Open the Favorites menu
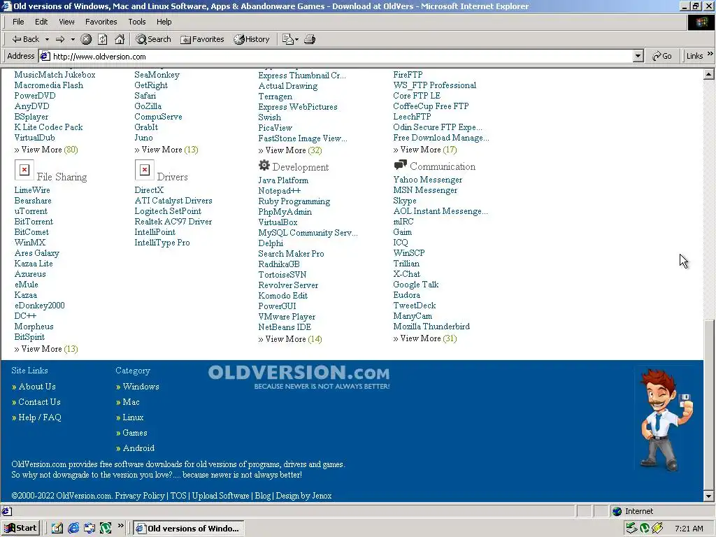This screenshot has height=537, width=716. click(101, 22)
